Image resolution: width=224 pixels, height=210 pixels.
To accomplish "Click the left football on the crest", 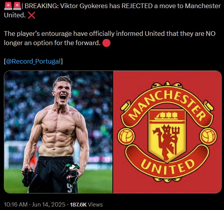I will click(126, 136).
